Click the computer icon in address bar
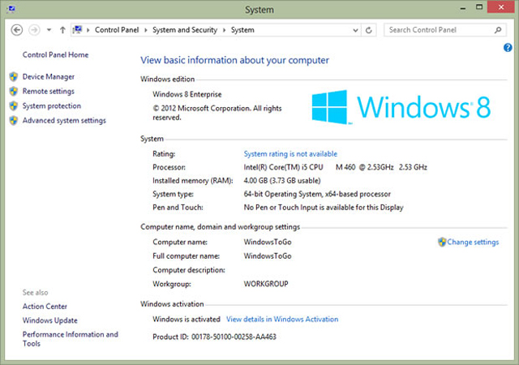 coord(78,30)
